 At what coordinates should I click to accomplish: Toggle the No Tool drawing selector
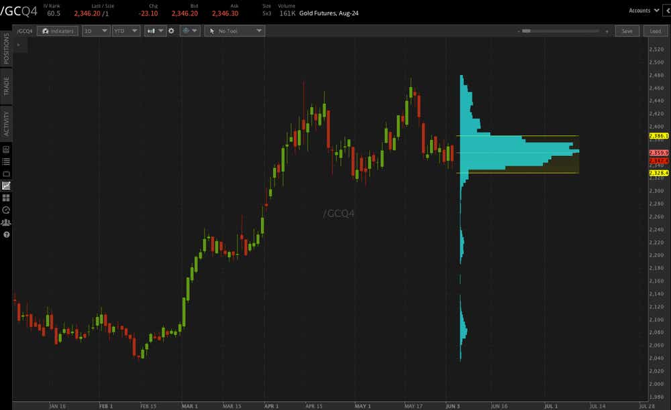[x=234, y=31]
